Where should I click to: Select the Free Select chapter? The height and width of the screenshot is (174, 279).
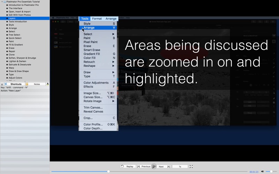(x=14, y=35)
